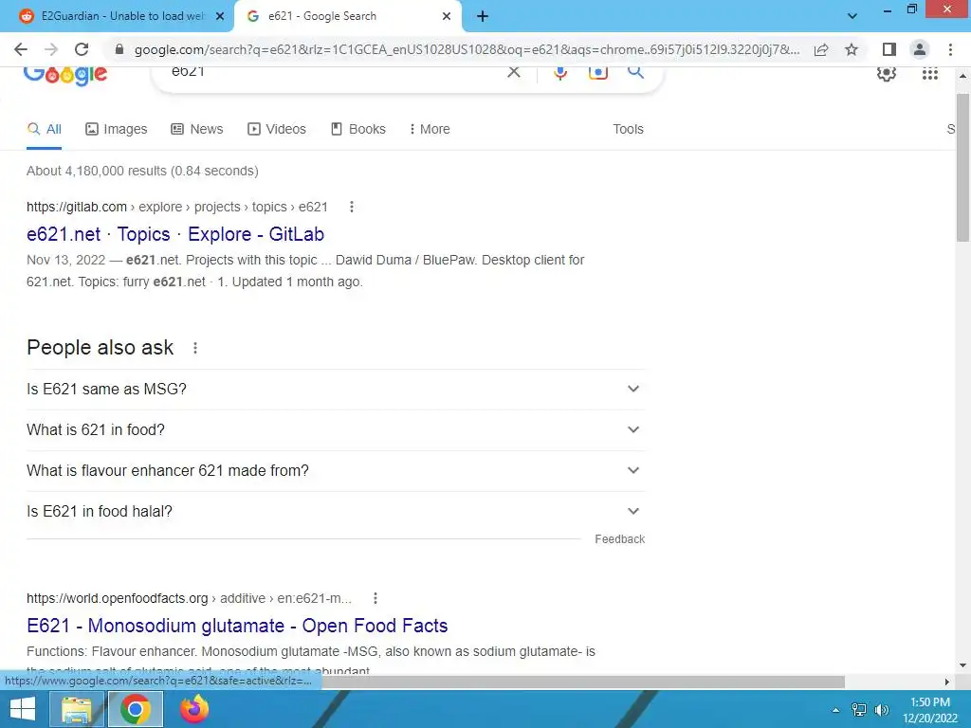Open a new browser tab

483,17
